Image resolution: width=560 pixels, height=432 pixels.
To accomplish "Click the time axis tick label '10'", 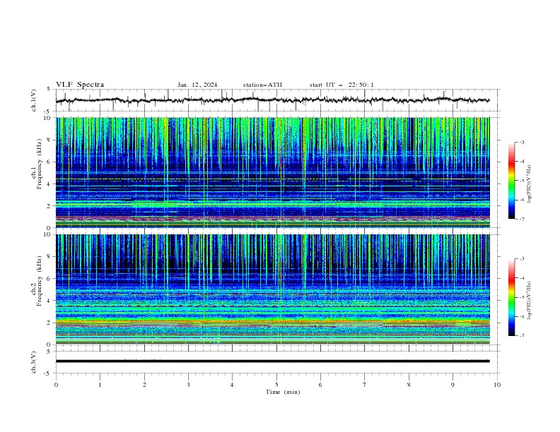I will pyautogui.click(x=497, y=385).
